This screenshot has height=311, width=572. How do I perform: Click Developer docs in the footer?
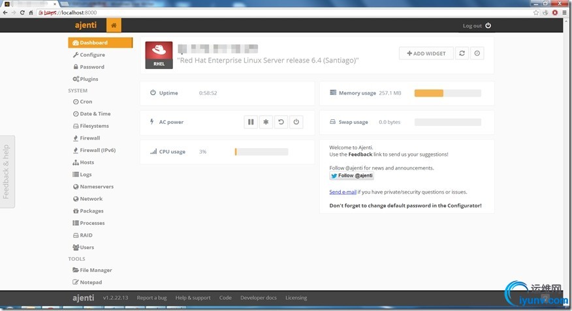259,297
